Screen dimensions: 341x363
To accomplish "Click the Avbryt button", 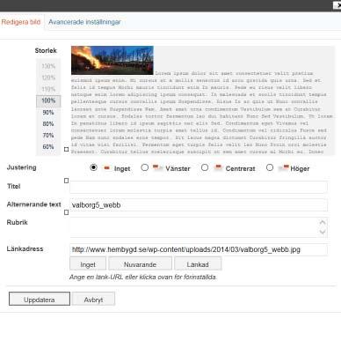I will click(93, 300).
